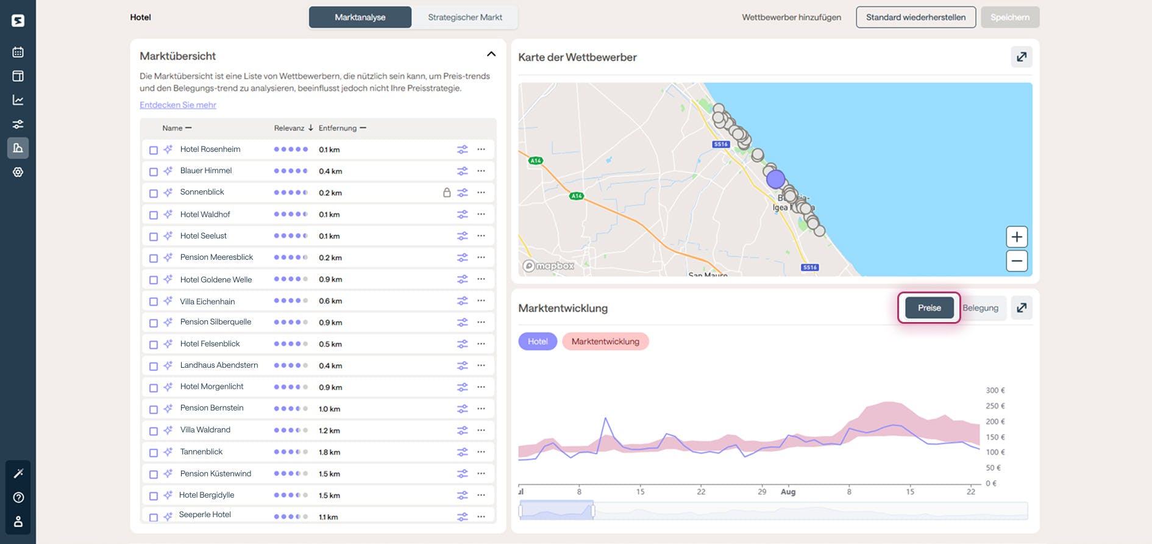1152x544 pixels.
Task: Click the app logo at sidebar top
Action: [x=18, y=21]
